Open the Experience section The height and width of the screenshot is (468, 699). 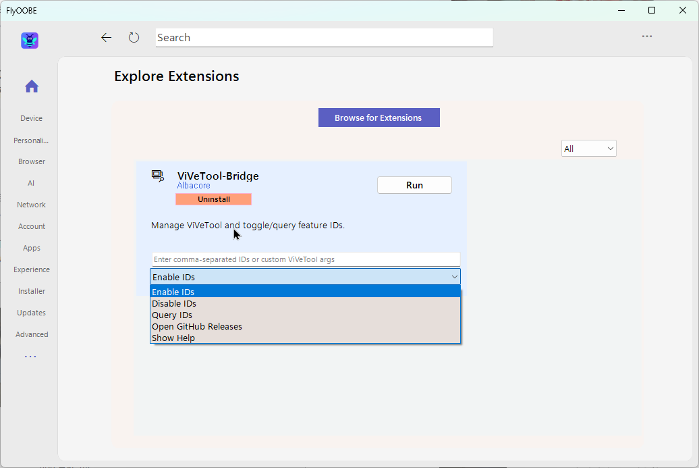pyautogui.click(x=32, y=269)
